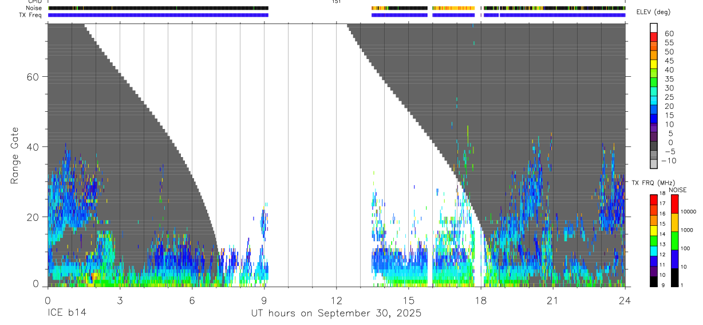703x325 pixels.
Task: Click the '40' tick on Range Gate axis
Action: (33, 147)
